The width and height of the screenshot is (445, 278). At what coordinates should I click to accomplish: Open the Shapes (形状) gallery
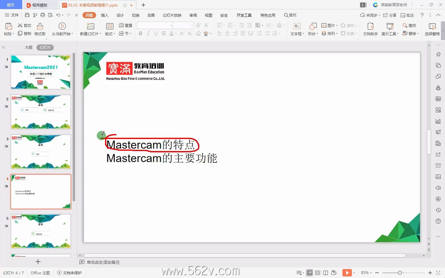coord(313,29)
